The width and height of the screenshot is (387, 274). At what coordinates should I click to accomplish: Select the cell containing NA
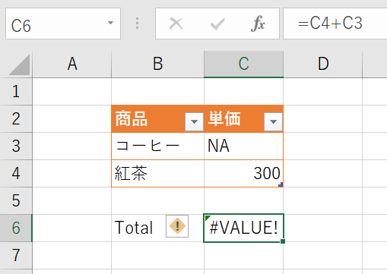click(x=243, y=146)
